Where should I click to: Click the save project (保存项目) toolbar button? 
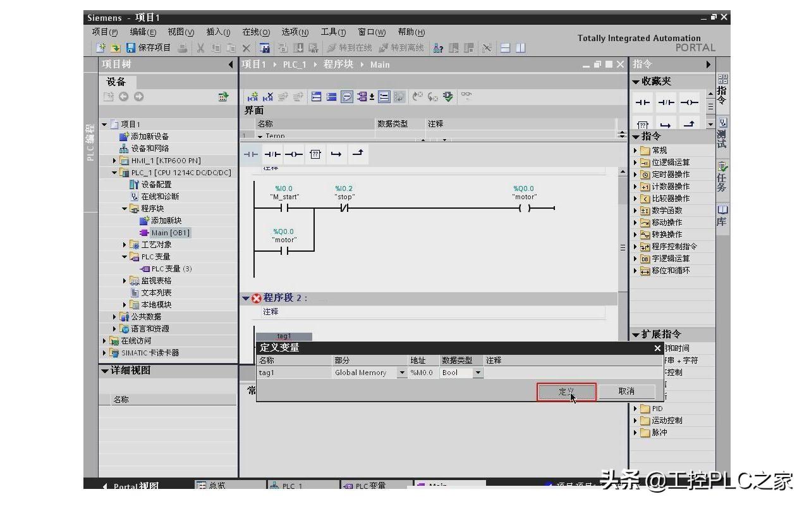coord(149,47)
